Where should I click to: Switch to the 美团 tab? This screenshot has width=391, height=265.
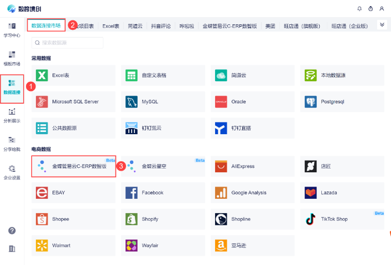[x=270, y=26]
